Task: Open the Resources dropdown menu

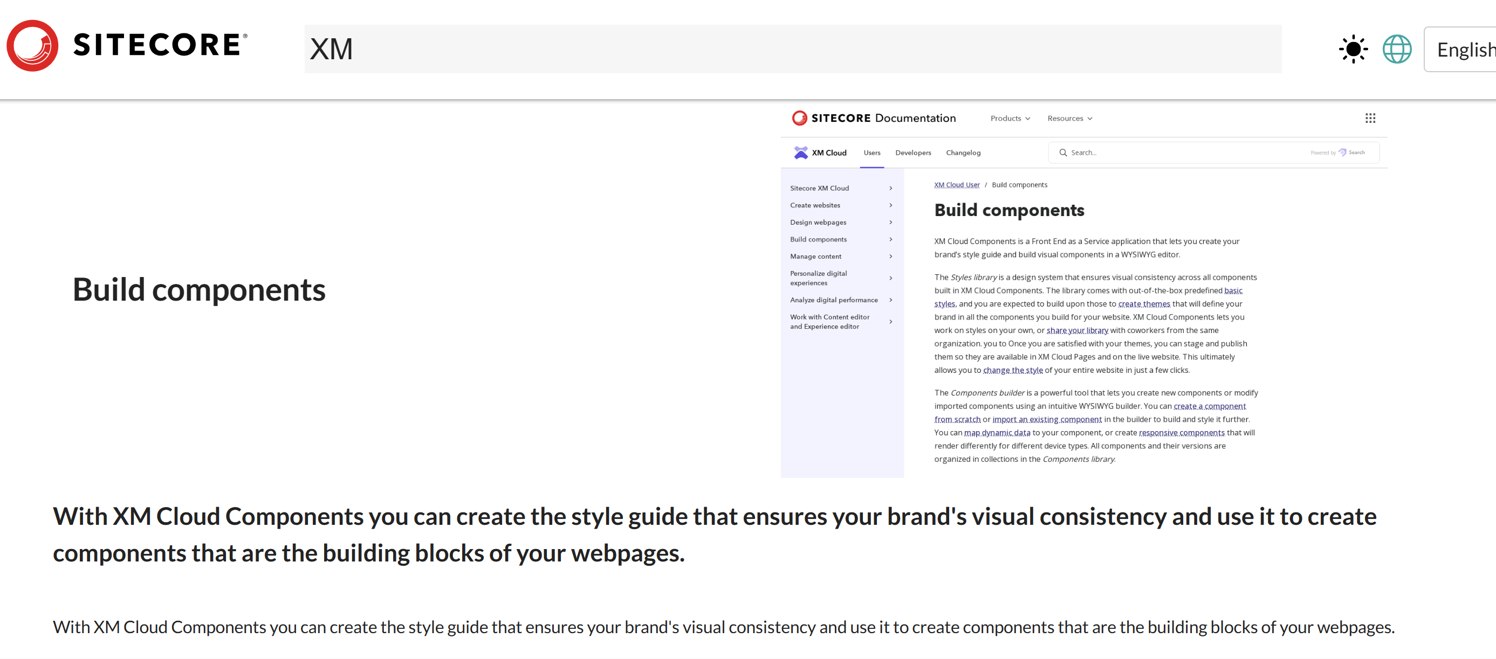Action: tap(1070, 119)
